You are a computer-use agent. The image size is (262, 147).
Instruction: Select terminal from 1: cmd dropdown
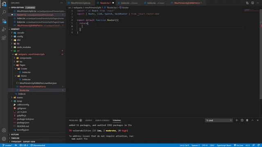click(219, 120)
